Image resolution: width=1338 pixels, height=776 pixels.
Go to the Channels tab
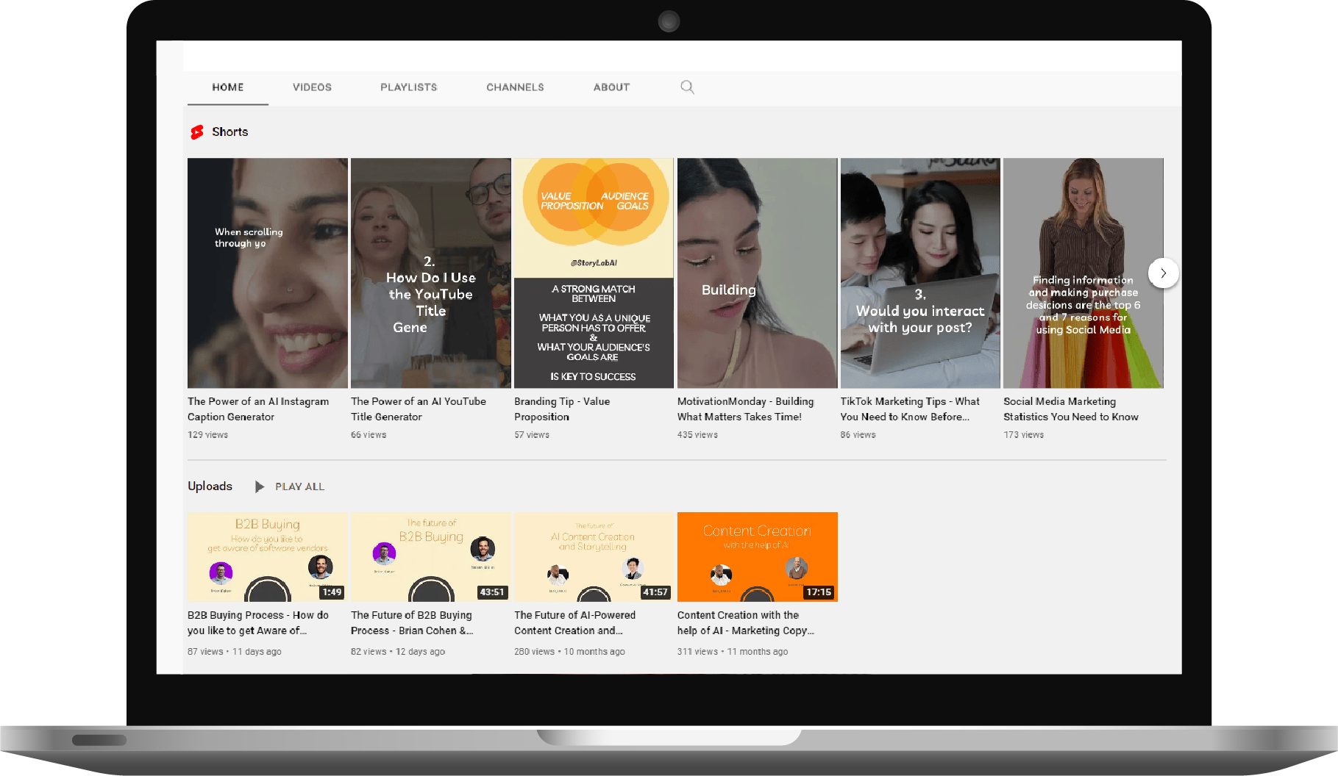pos(515,87)
